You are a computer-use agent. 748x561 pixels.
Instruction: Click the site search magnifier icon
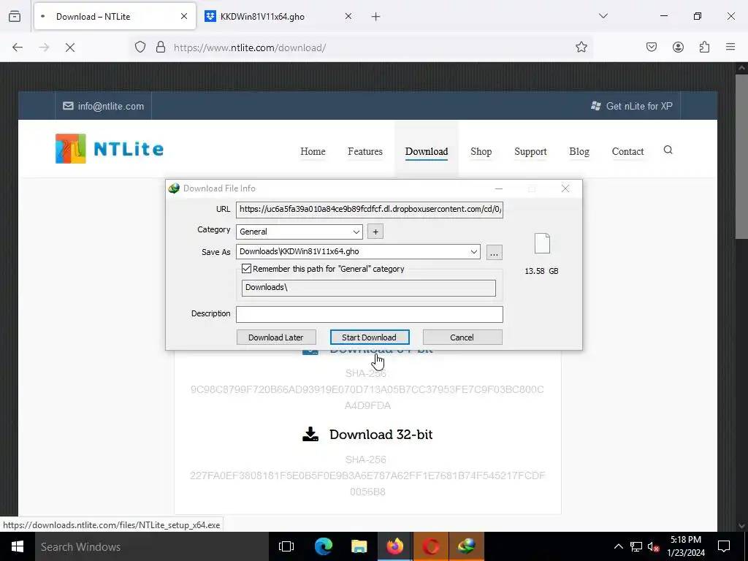click(668, 150)
